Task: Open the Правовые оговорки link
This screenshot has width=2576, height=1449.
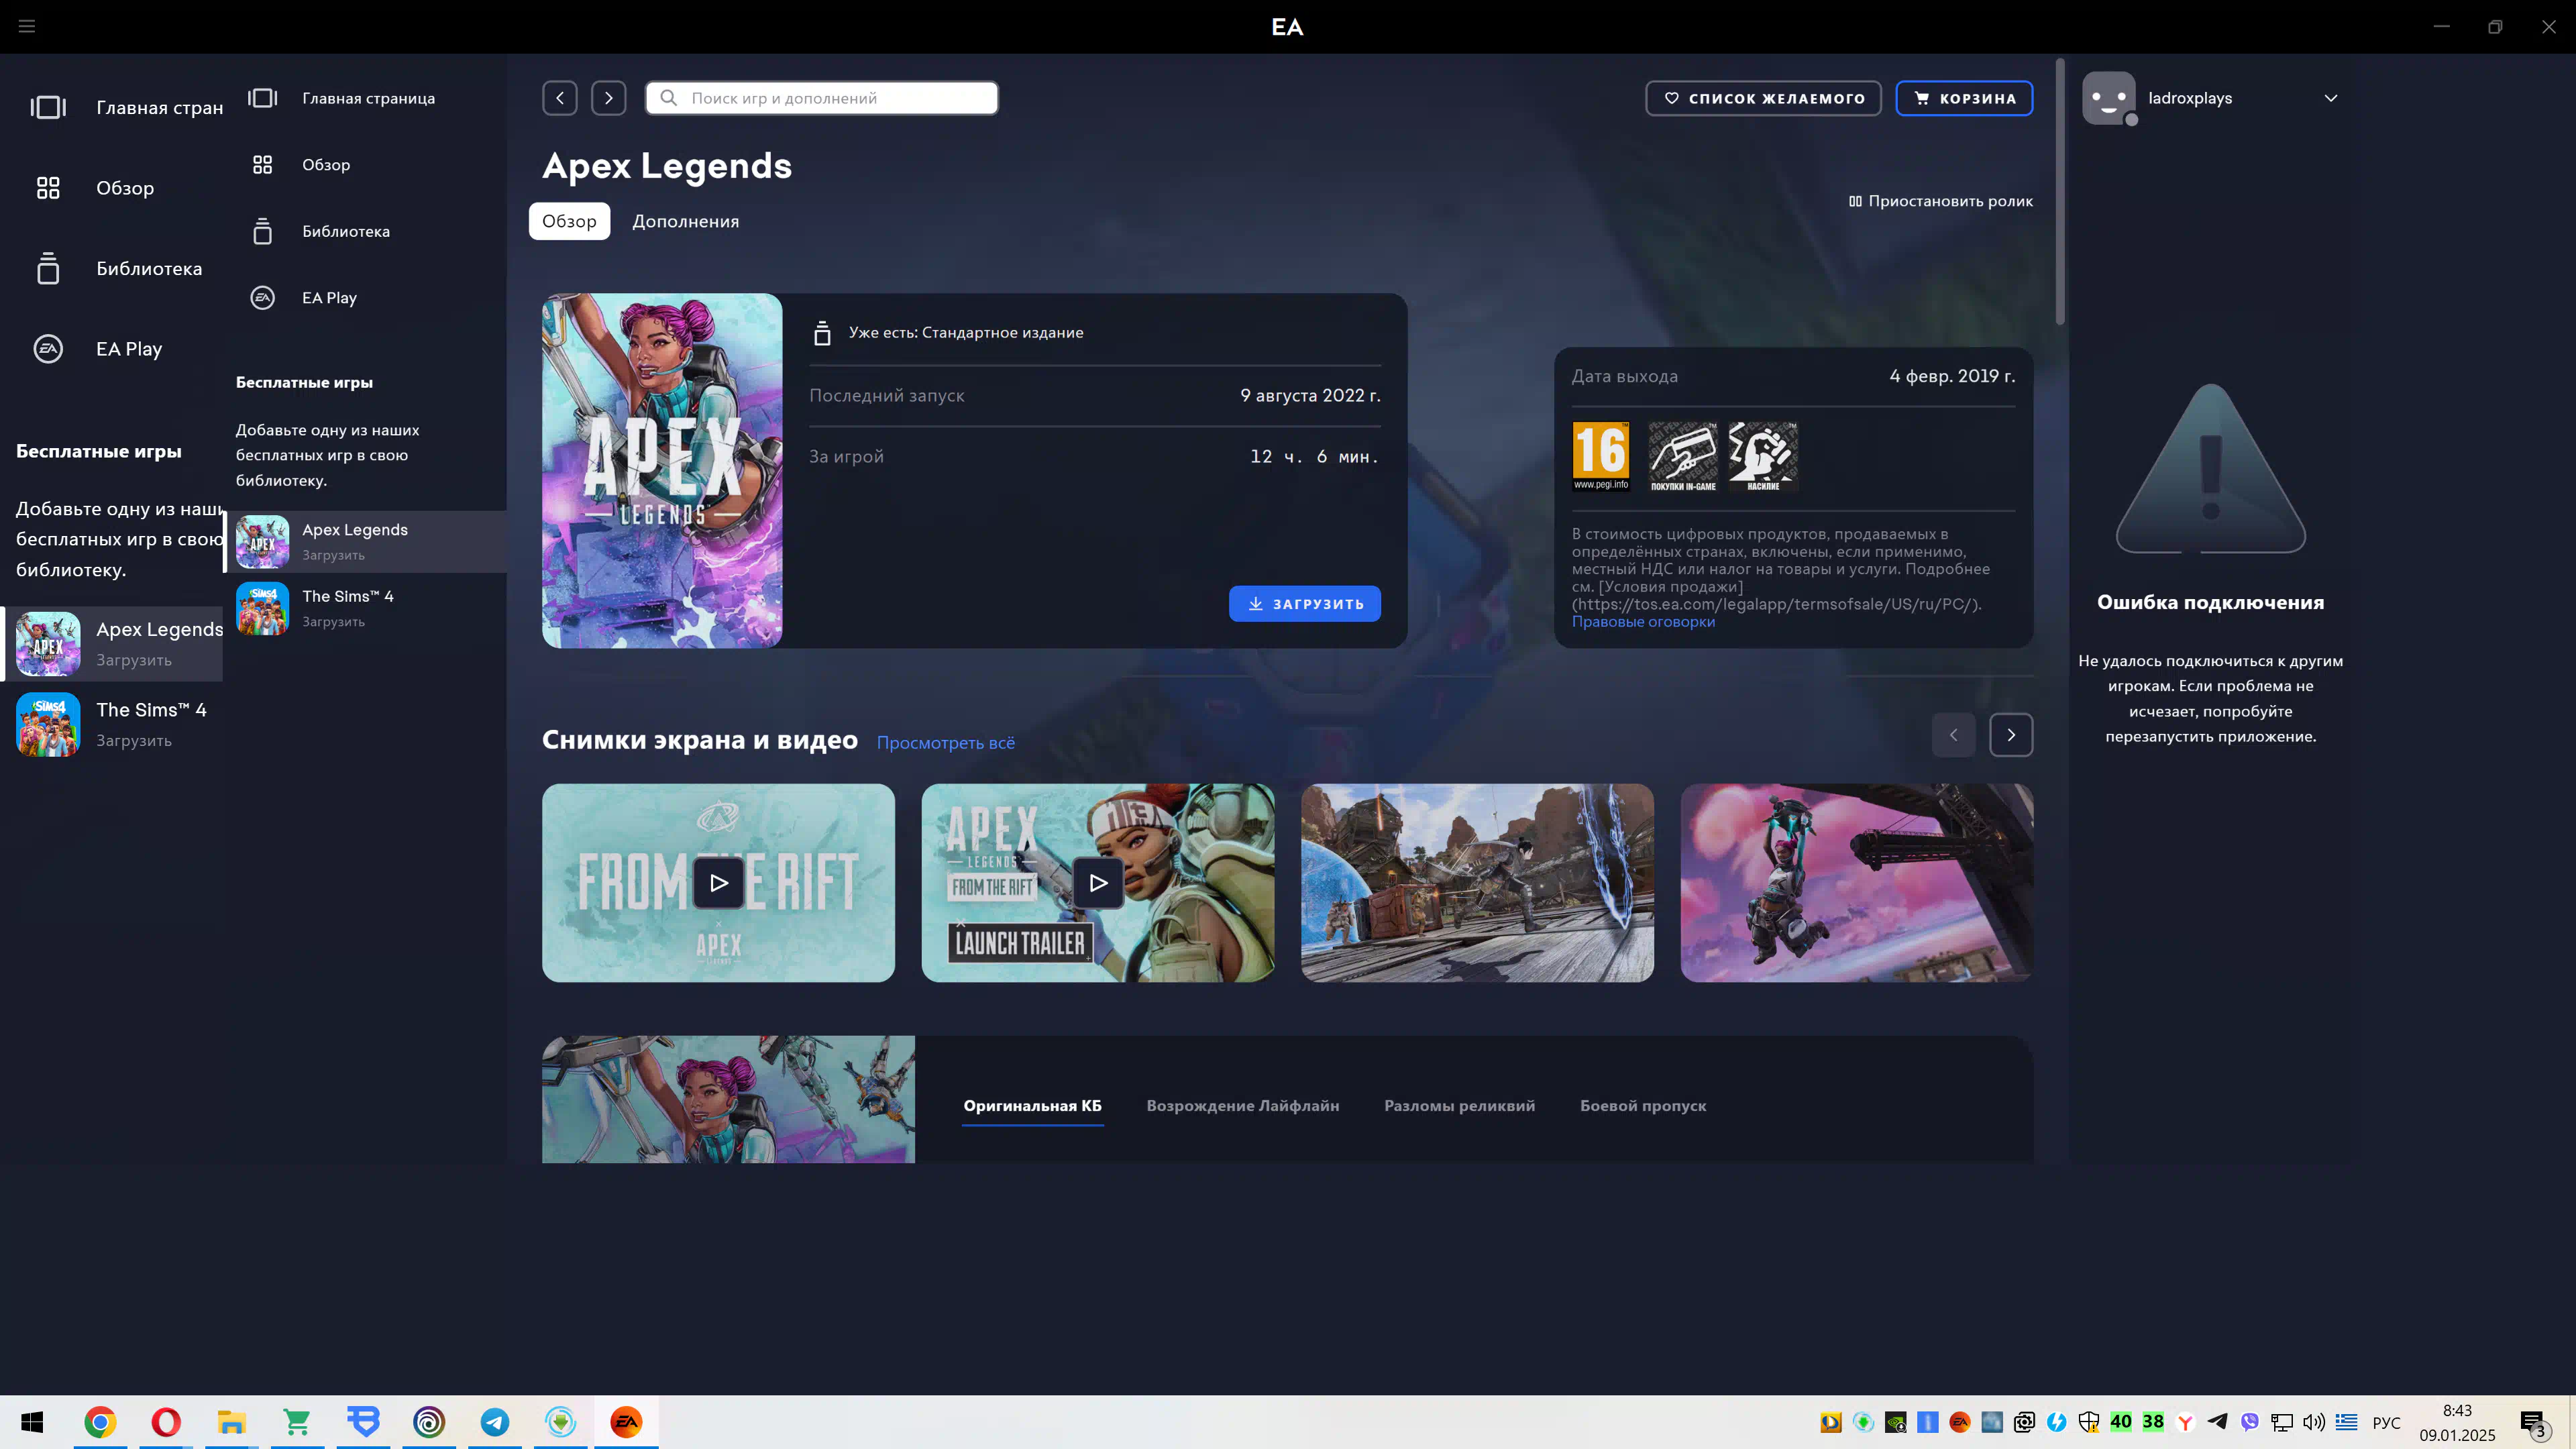Action: tap(1643, 622)
